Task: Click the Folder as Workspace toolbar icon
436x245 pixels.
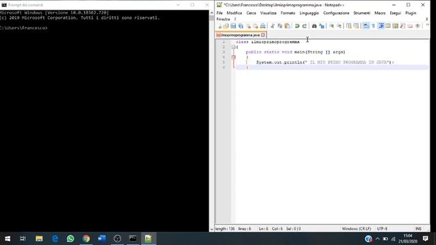Action: [x=410, y=26]
